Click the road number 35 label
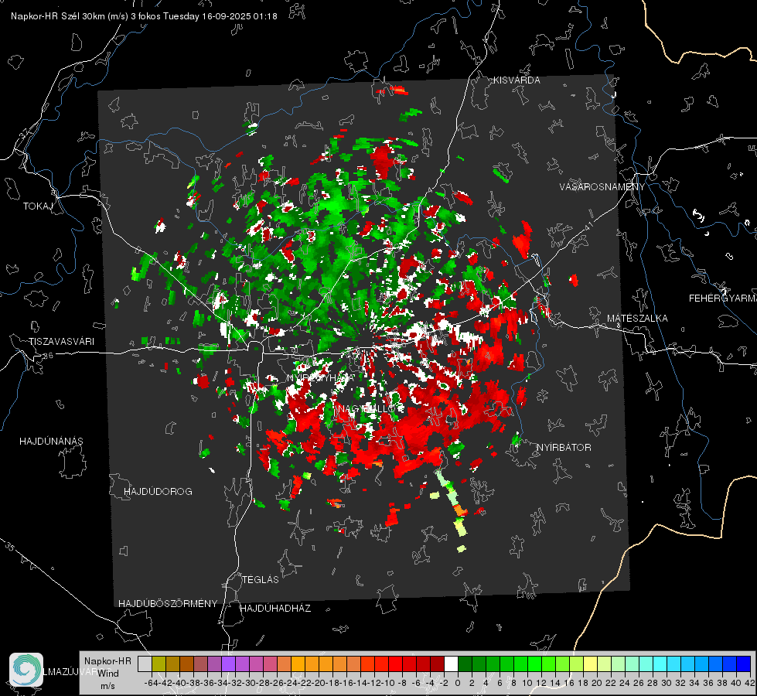The image size is (757, 696). pos(10,546)
